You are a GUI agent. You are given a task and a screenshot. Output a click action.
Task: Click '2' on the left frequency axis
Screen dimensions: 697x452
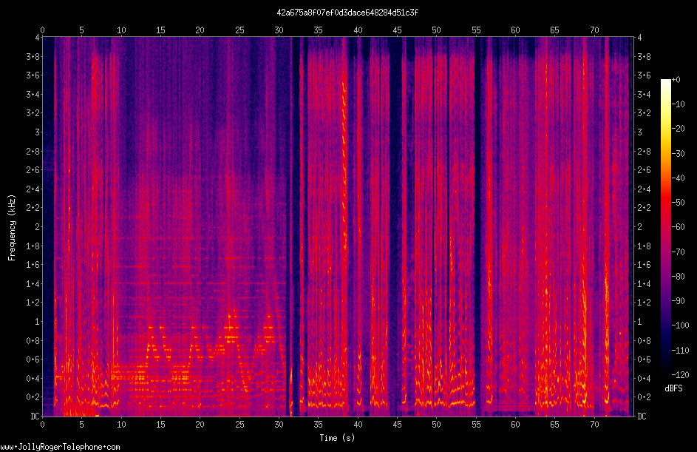[37, 227]
